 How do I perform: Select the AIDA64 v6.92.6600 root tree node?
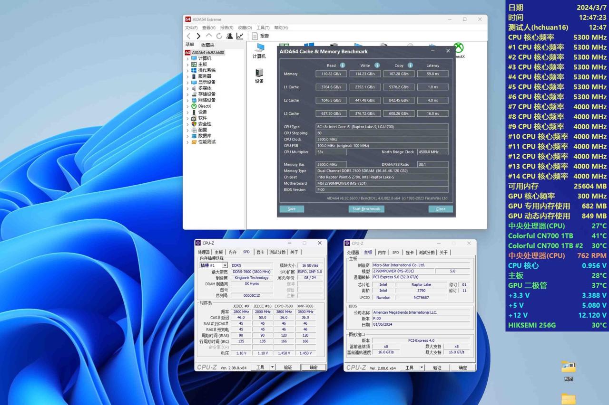[205, 52]
